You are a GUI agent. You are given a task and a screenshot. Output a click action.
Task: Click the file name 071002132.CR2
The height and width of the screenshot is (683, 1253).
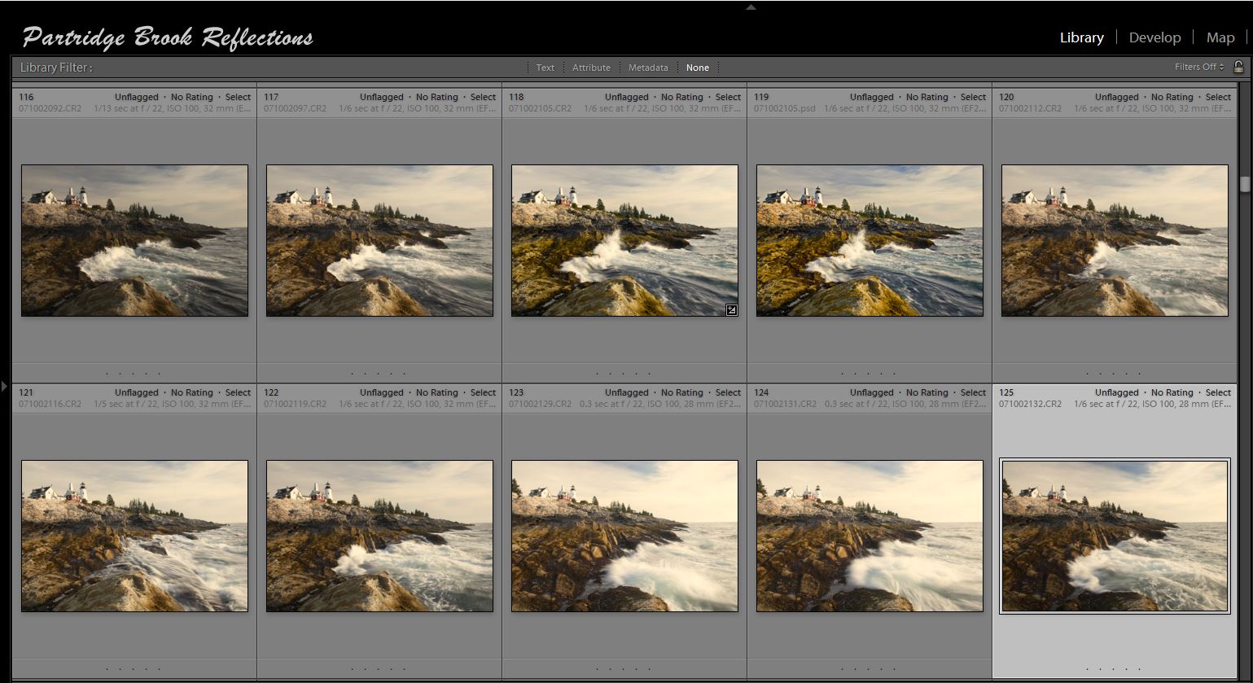click(x=1031, y=404)
